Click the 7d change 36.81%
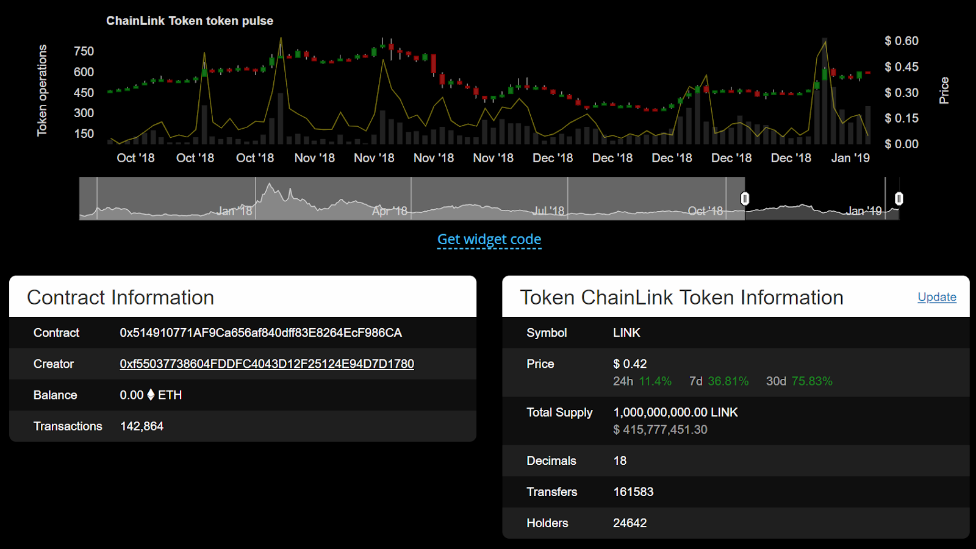 point(728,381)
